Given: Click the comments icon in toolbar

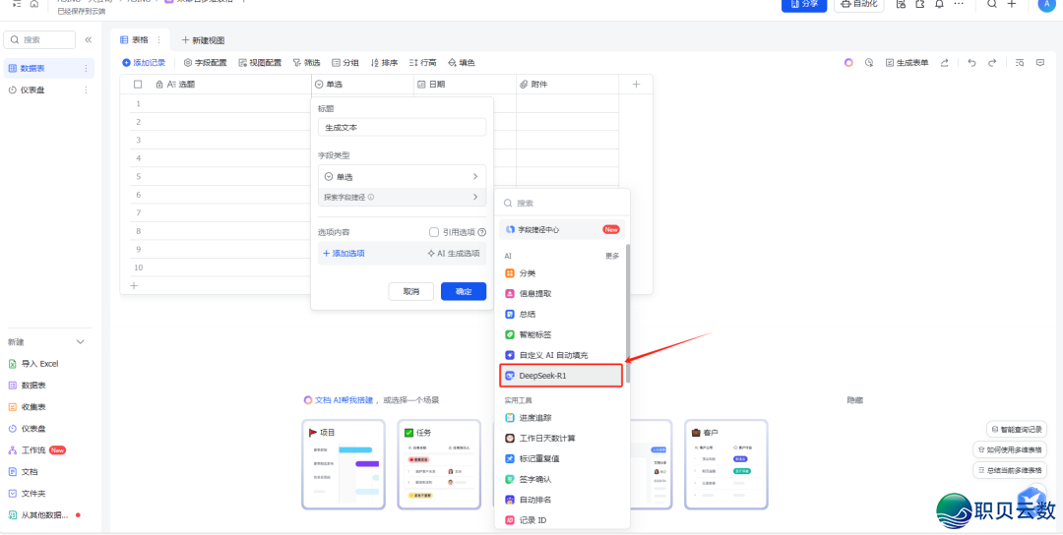Looking at the screenshot, I should click(1040, 62).
